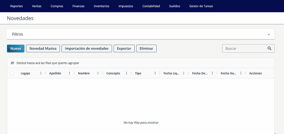Screen dimensions: 284x134
Task: Open the Impuestos menu
Action: pyautogui.click(x=126, y=6)
